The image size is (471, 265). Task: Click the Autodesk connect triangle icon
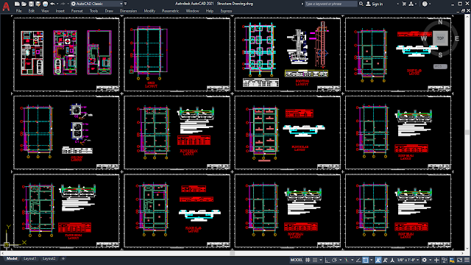pyautogui.click(x=411, y=4)
